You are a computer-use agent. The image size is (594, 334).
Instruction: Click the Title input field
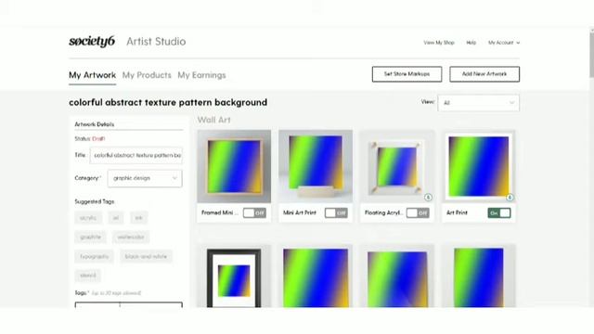[136, 155]
